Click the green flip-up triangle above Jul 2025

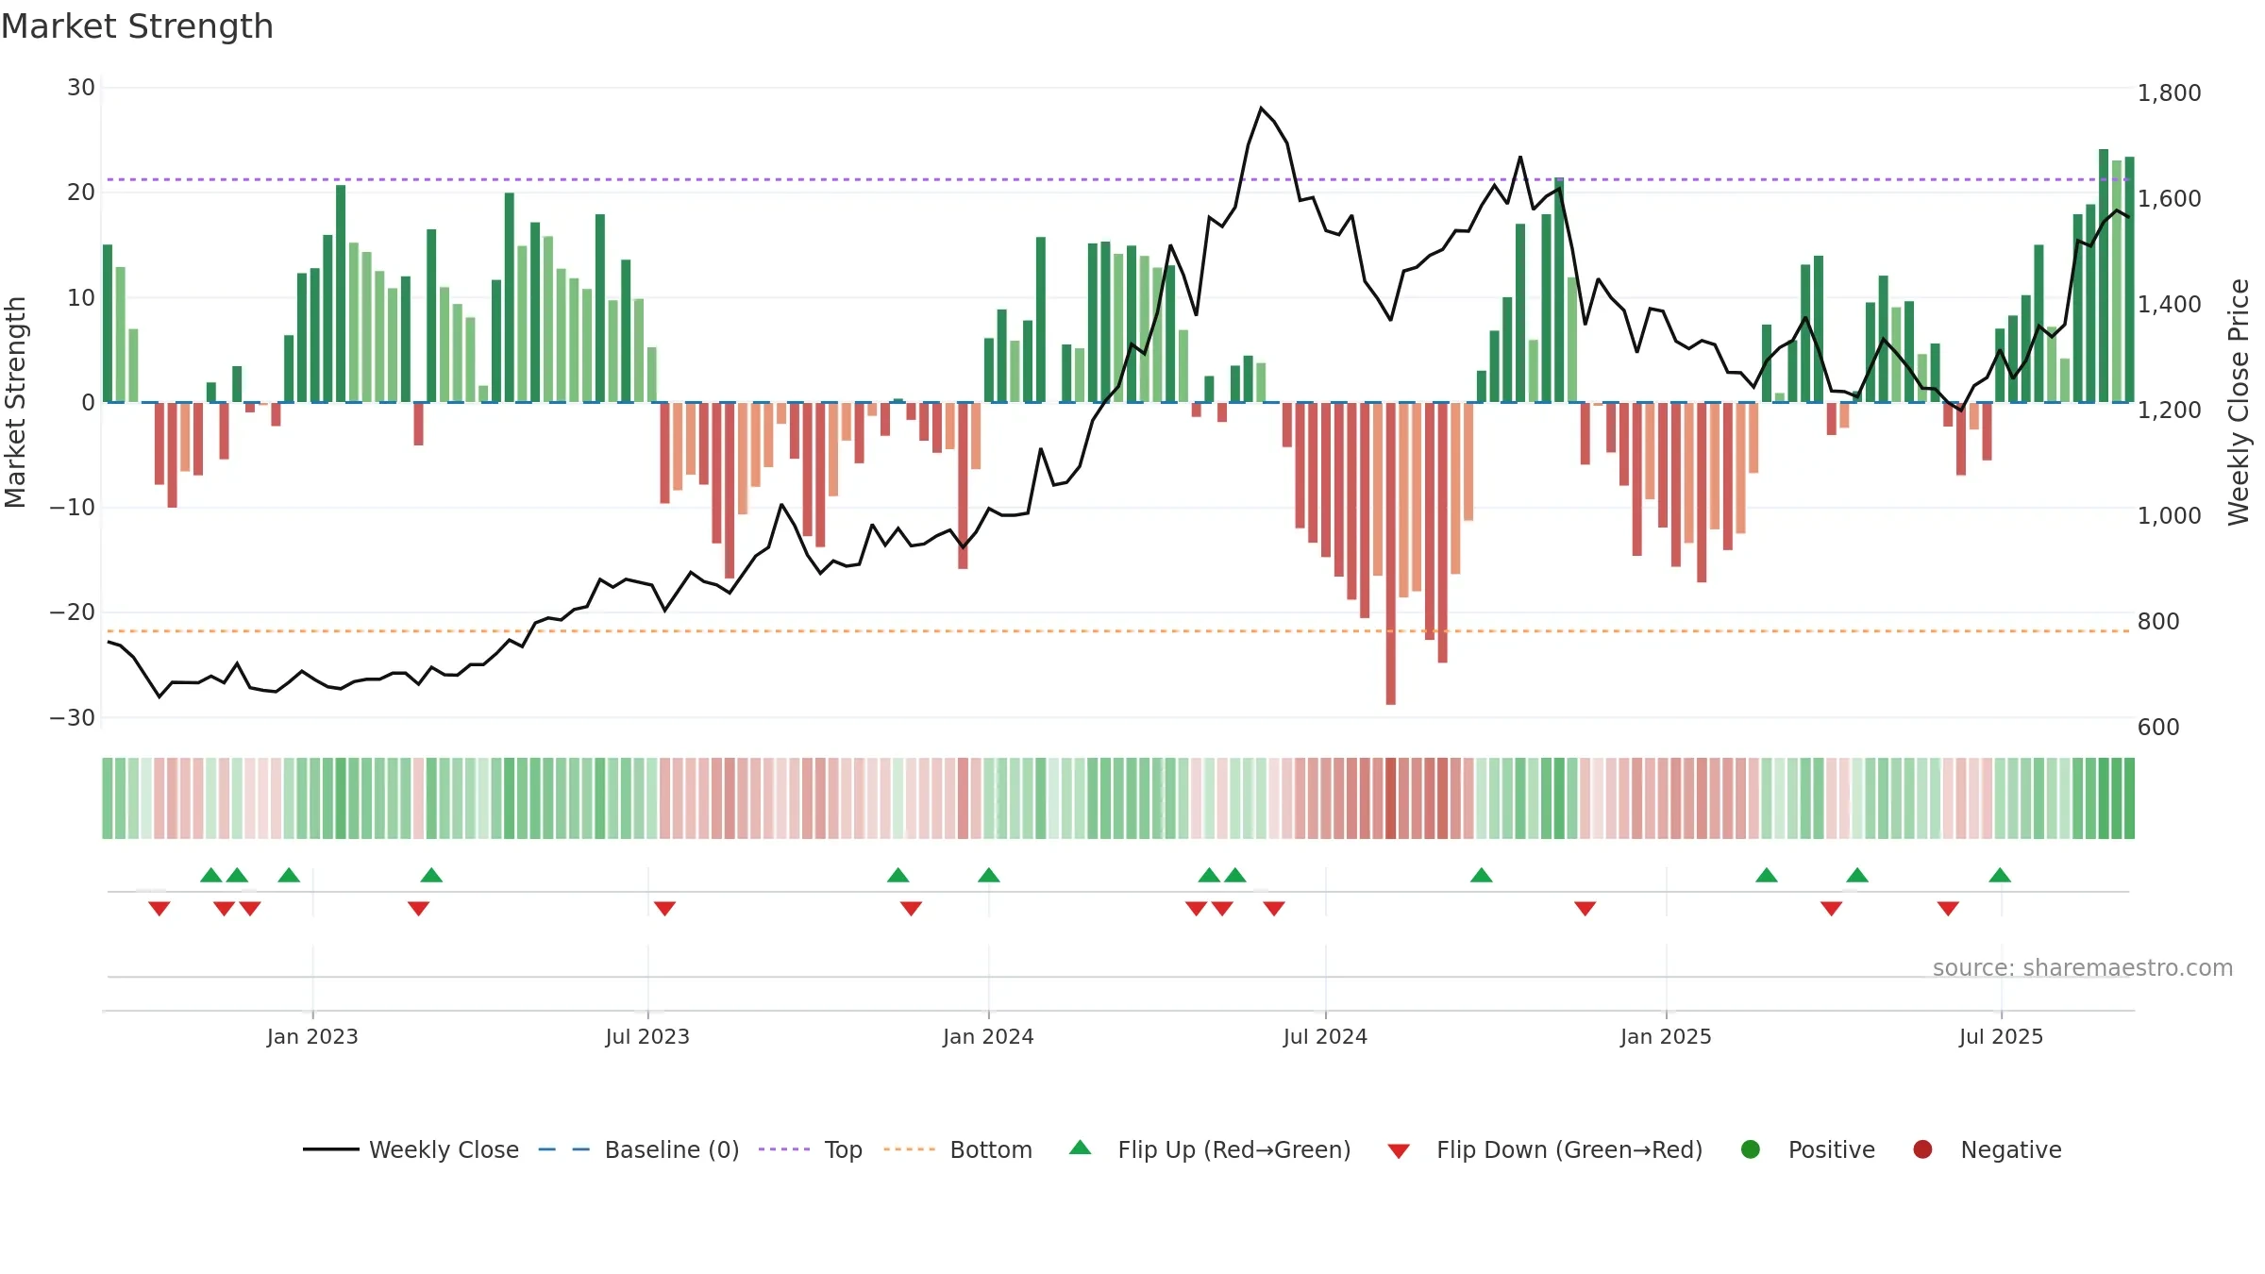2000,875
